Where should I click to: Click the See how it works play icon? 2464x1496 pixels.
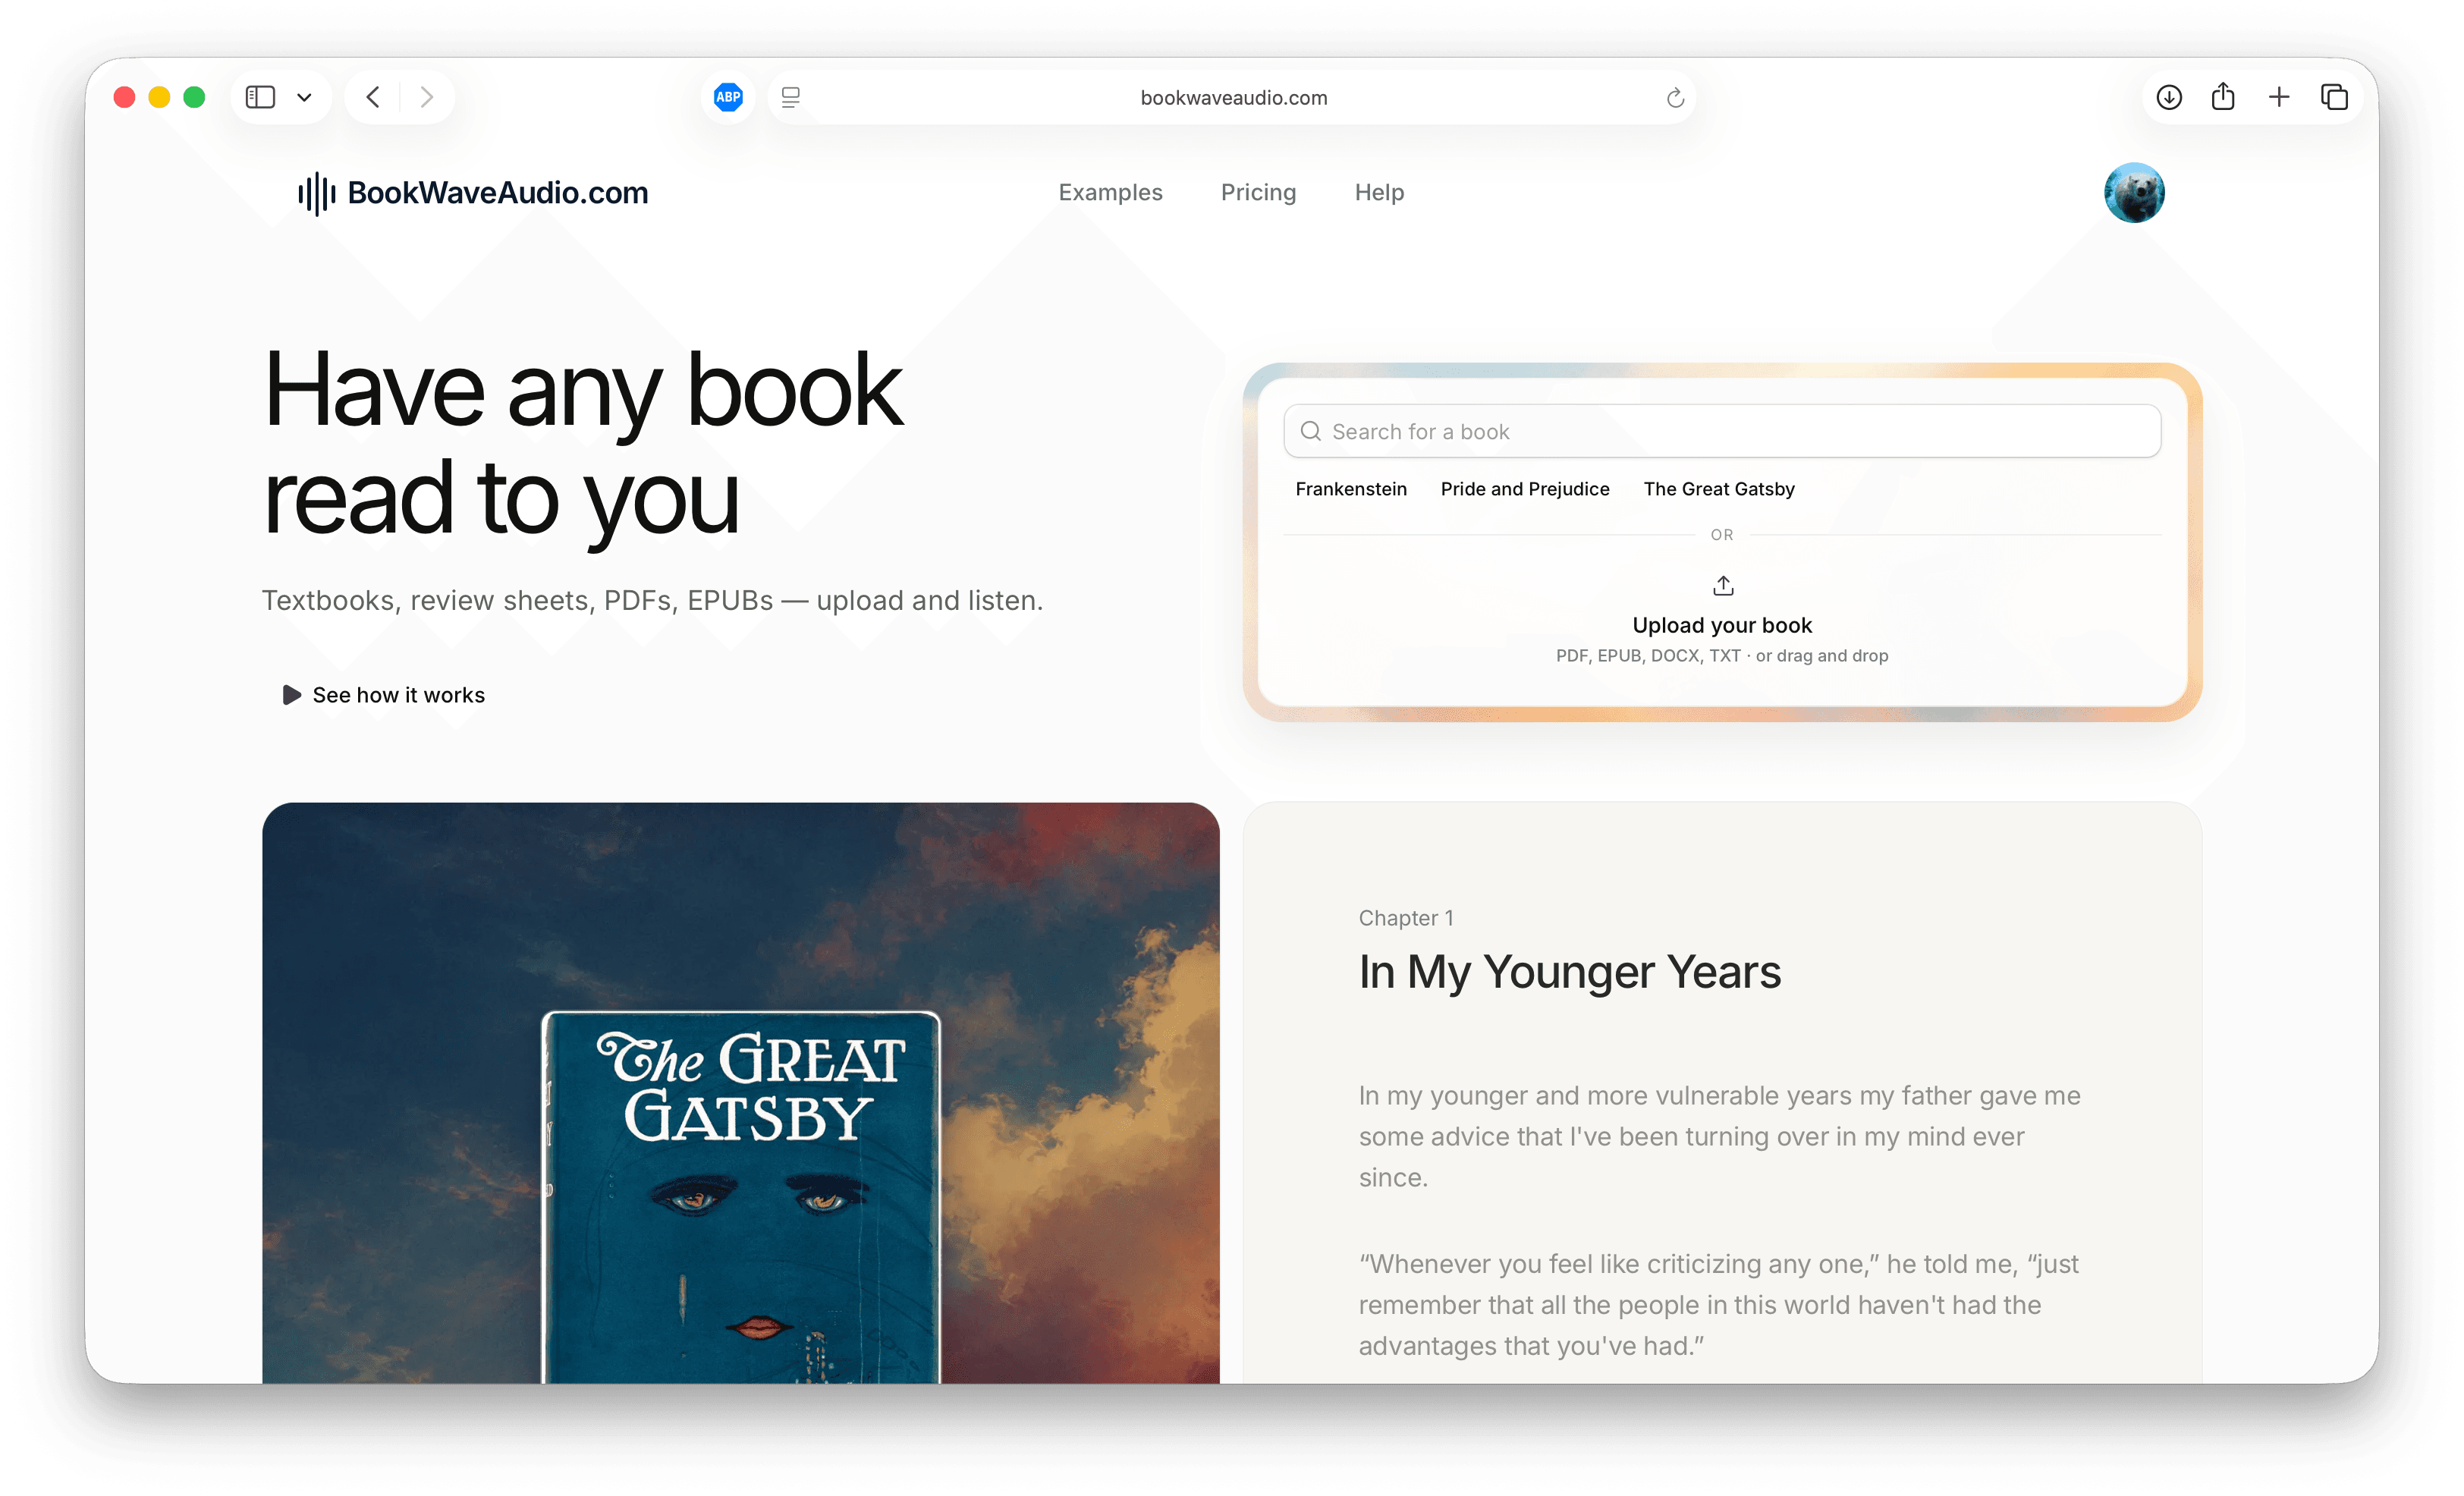(x=291, y=694)
